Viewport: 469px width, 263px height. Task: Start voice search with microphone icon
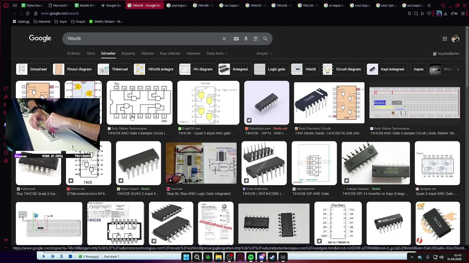[x=246, y=39]
